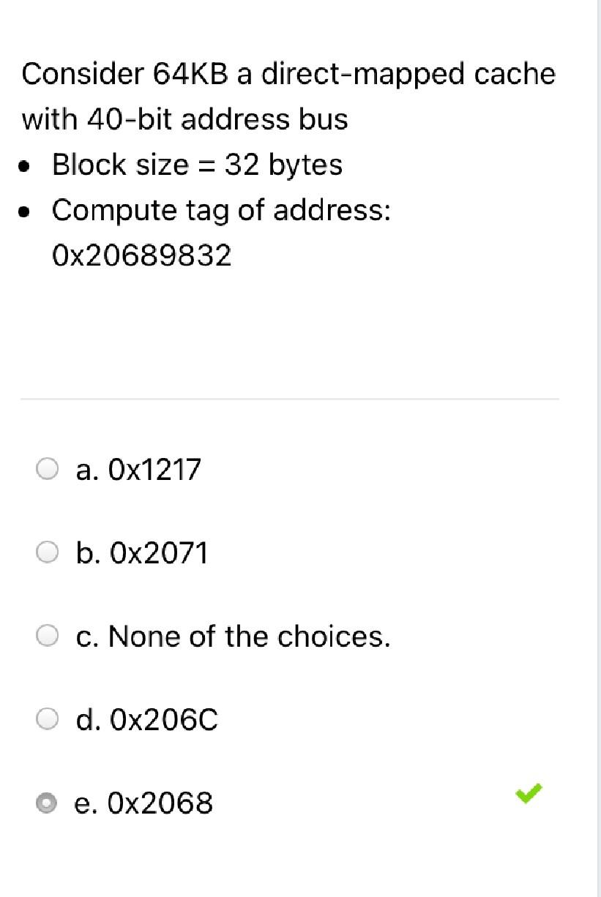Click the bullet point before Compute tag
Image resolution: width=601 pixels, height=897 pixels.
[x=26, y=212]
